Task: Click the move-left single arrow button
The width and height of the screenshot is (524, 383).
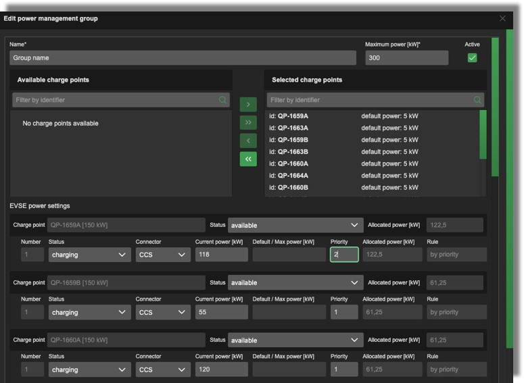Action: pos(248,141)
